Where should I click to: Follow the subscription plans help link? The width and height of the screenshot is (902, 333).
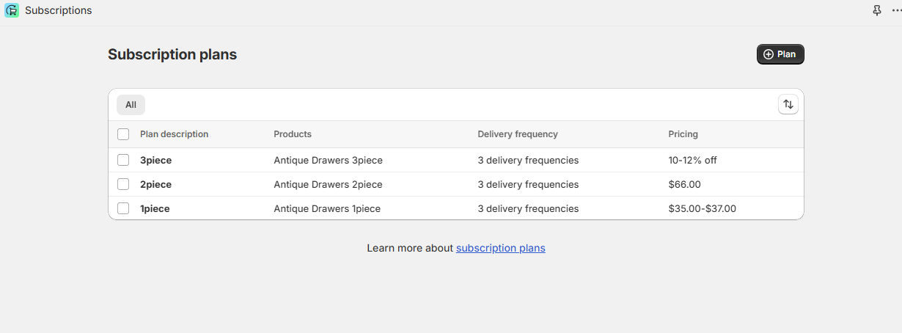[500, 248]
